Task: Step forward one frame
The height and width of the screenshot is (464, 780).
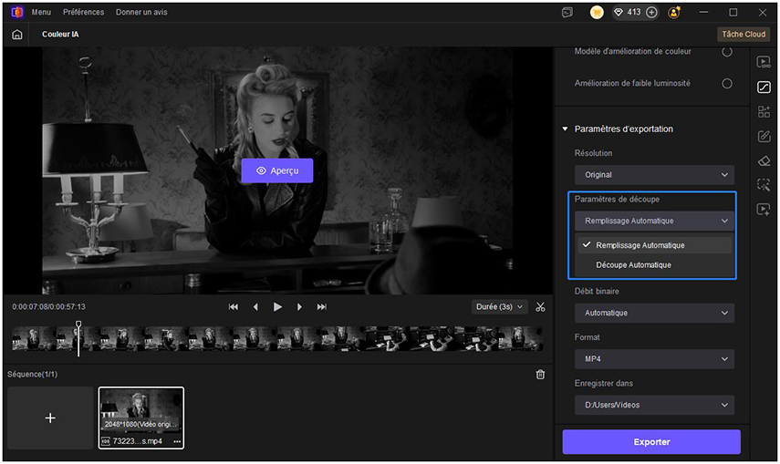Action: (x=299, y=307)
